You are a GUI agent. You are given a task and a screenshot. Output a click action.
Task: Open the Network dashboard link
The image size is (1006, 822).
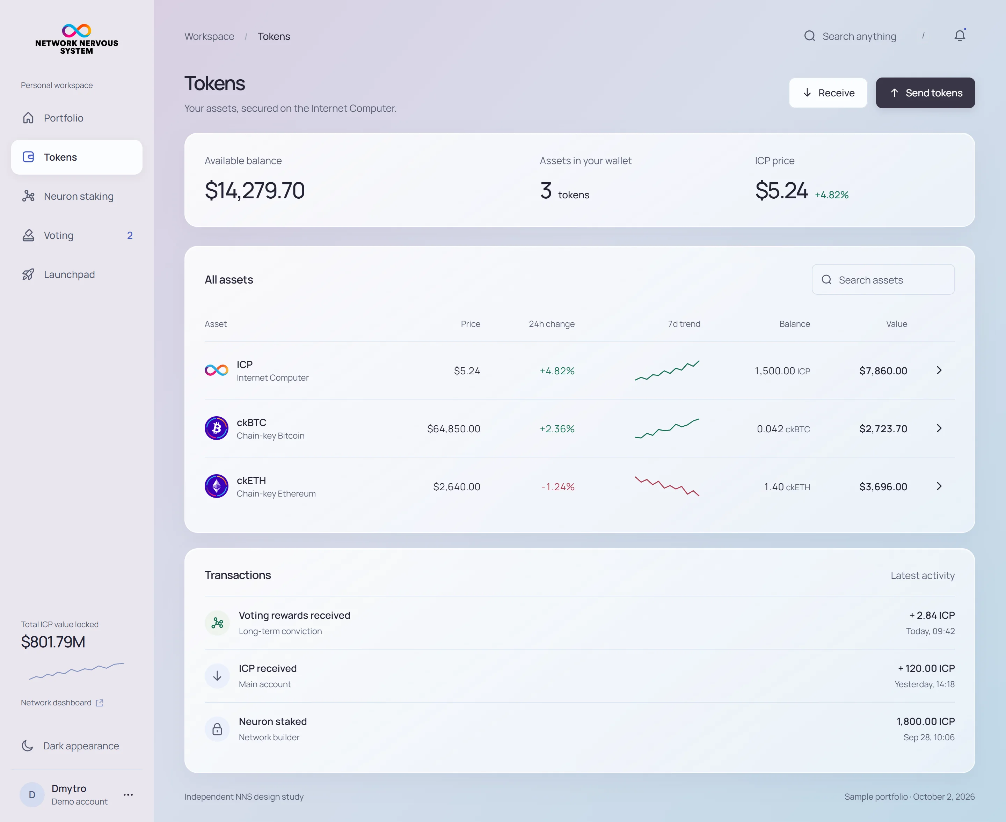coord(62,703)
